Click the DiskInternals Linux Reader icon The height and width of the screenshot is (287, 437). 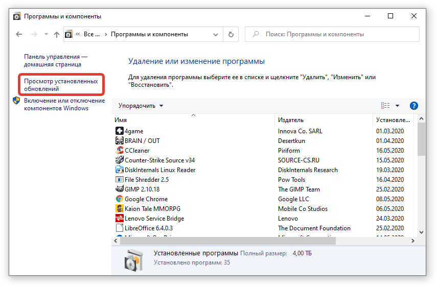tap(119, 170)
